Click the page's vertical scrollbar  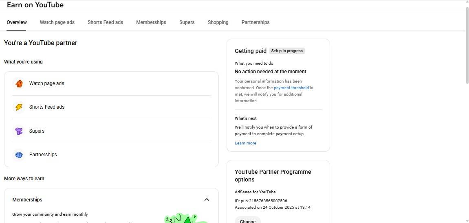coord(467,45)
